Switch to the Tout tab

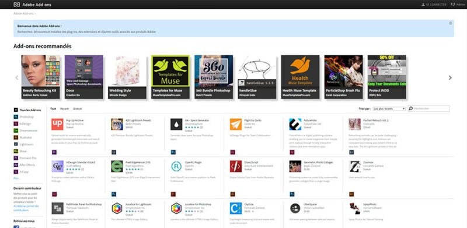pyautogui.click(x=53, y=109)
